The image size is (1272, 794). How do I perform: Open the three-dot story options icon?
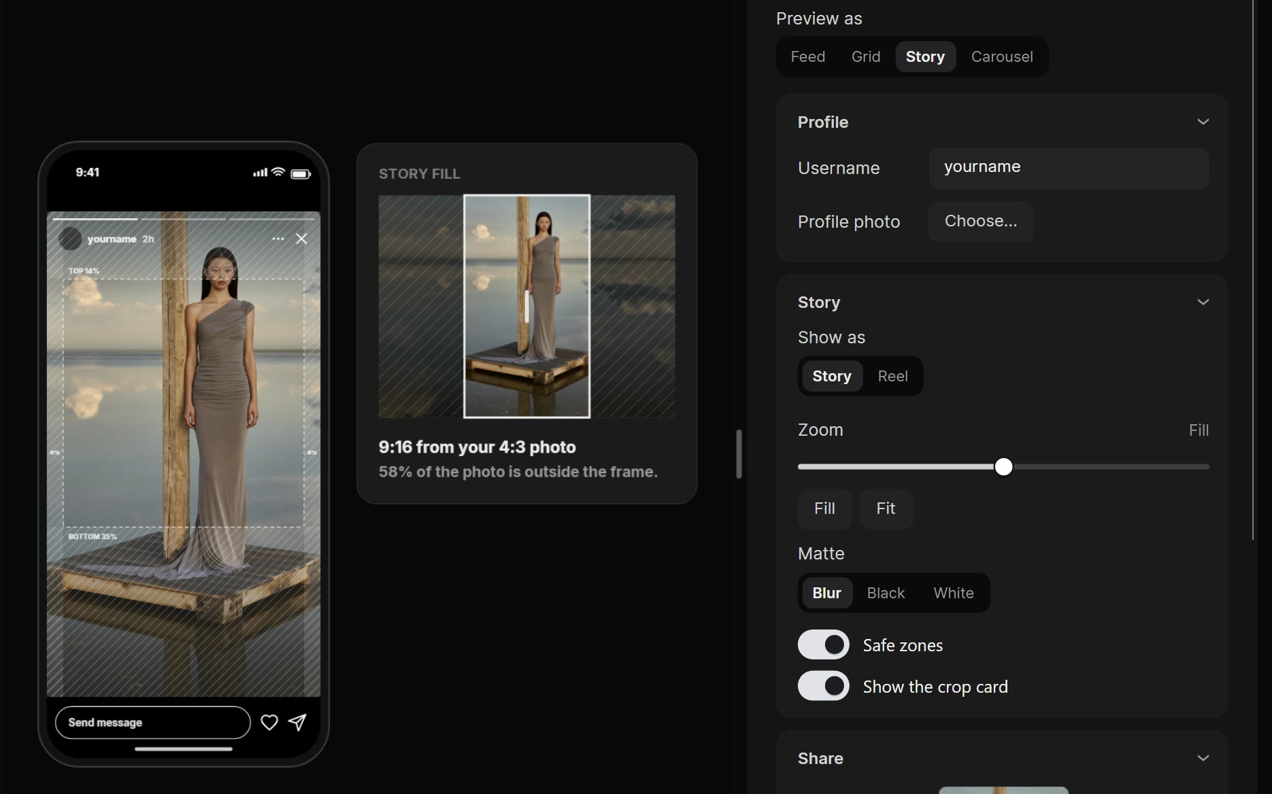point(278,239)
